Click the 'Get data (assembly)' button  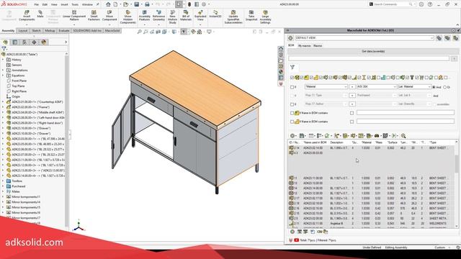point(373,51)
